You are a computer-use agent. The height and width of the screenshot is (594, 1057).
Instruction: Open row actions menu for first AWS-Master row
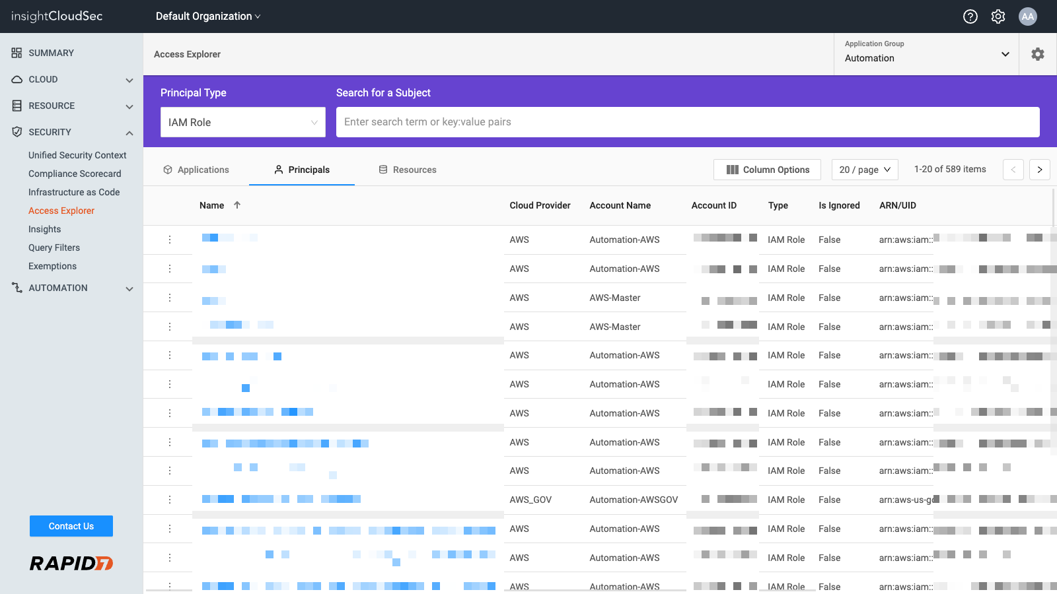pos(170,298)
